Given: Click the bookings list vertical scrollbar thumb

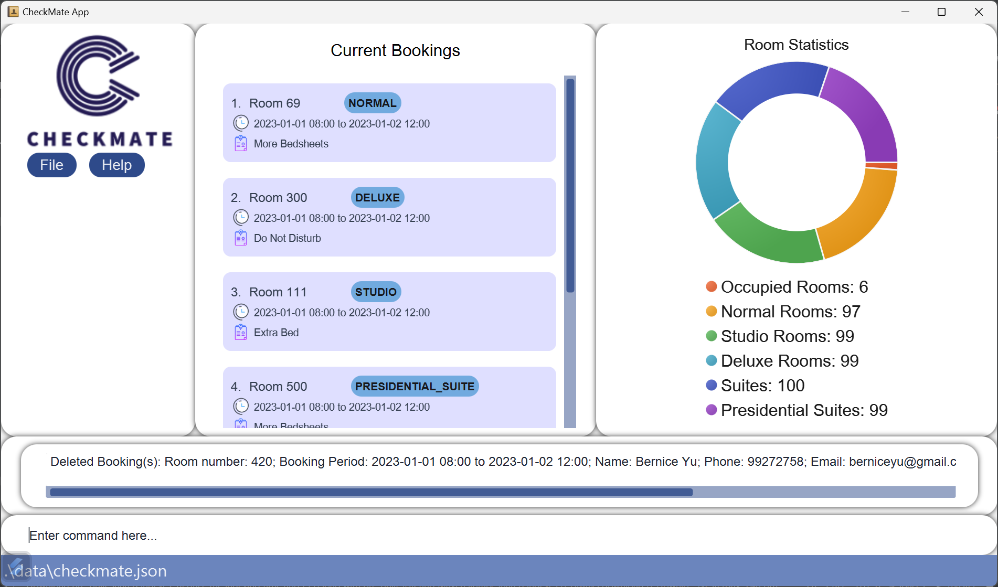Looking at the screenshot, I should tap(570, 186).
